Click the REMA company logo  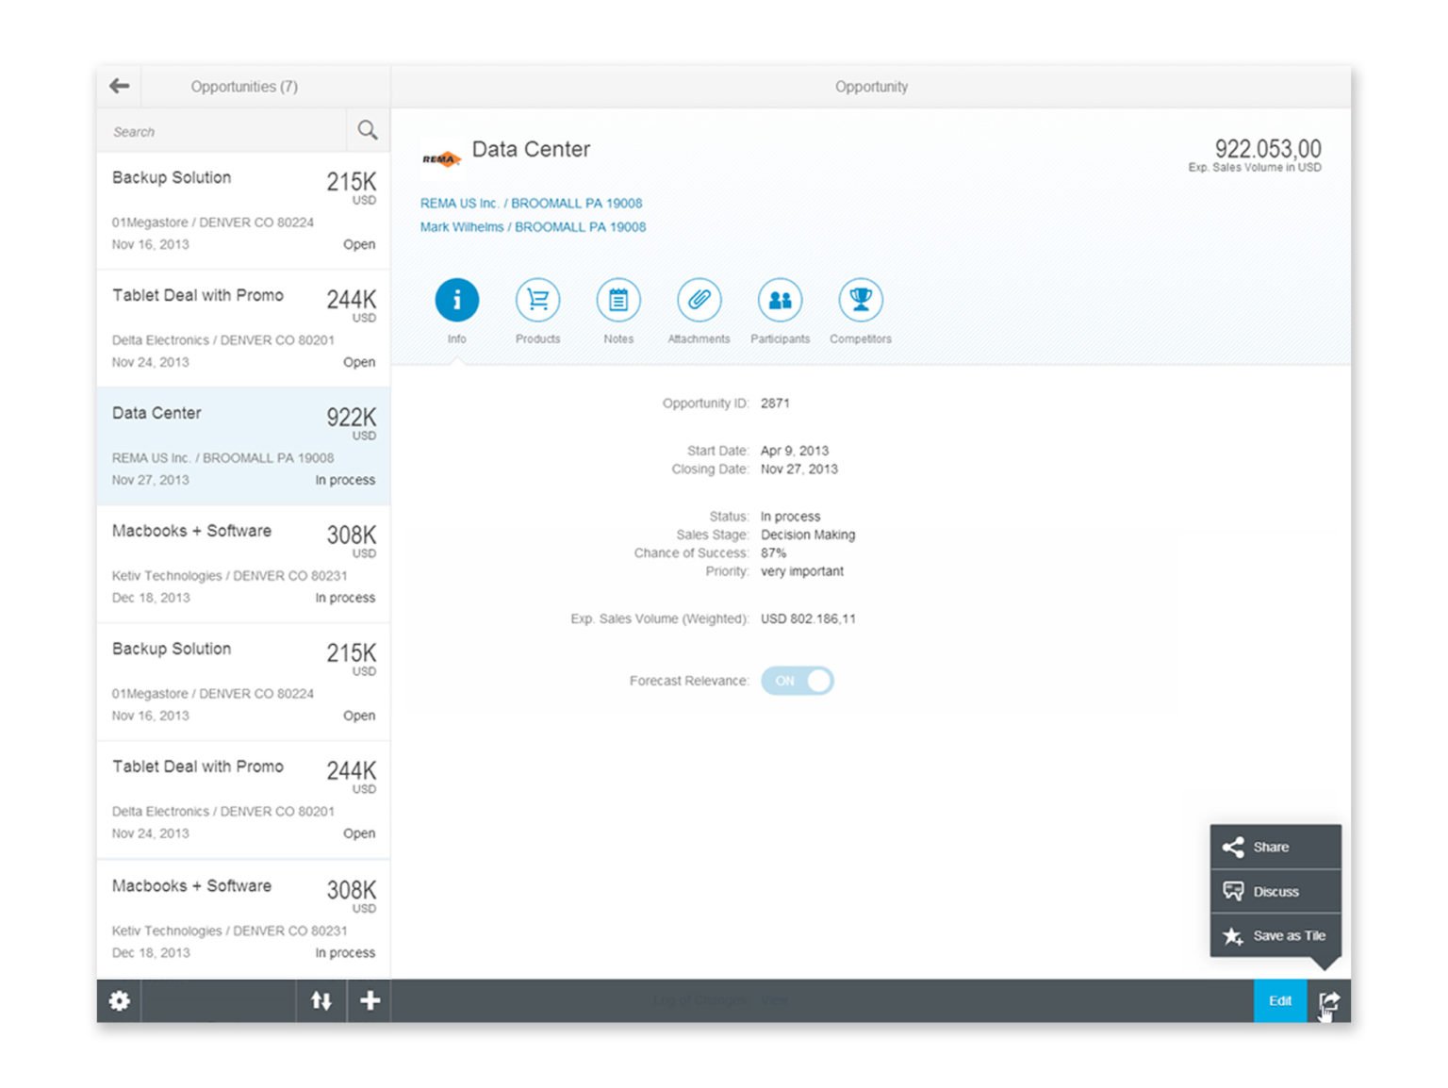[x=440, y=158]
